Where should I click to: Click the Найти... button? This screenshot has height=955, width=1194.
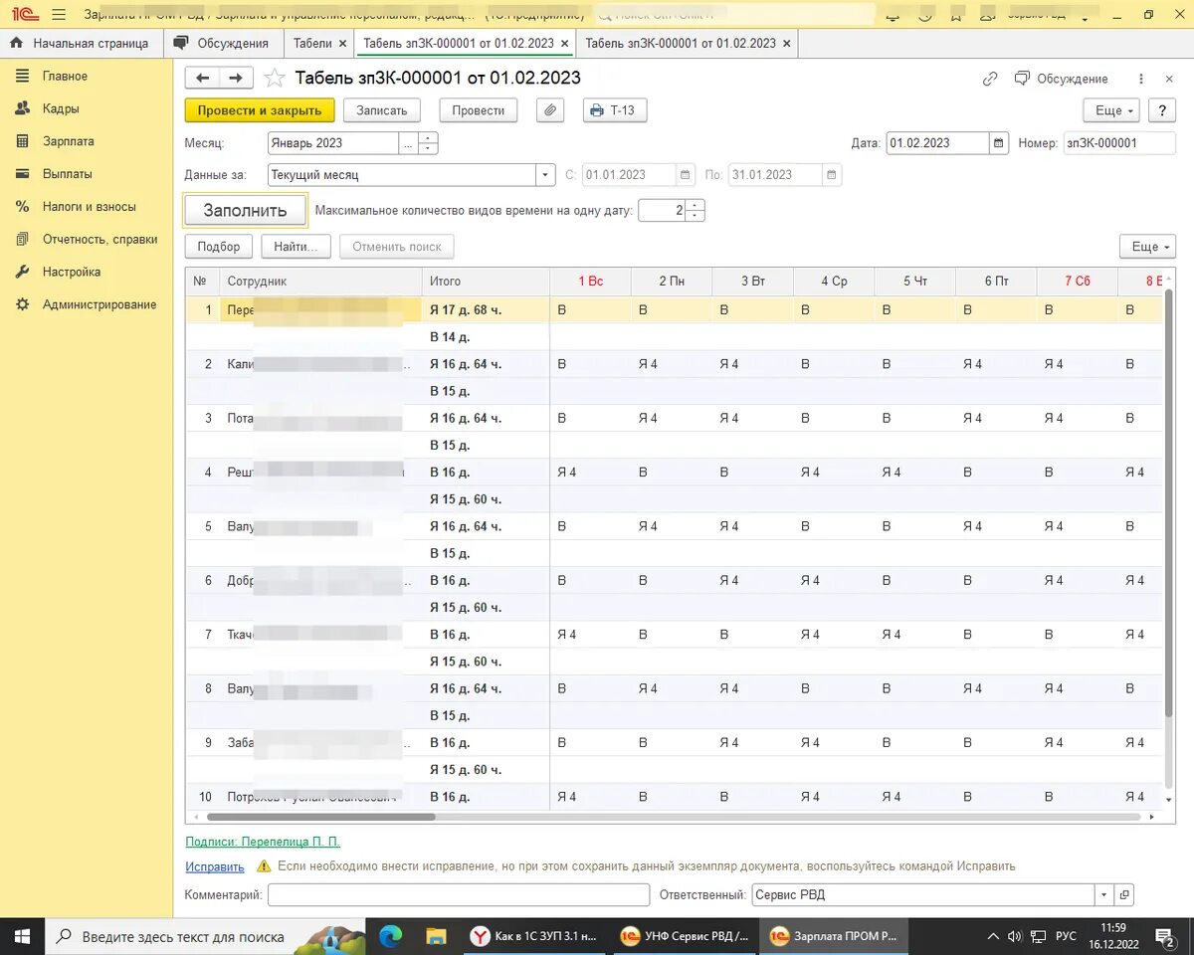point(296,247)
